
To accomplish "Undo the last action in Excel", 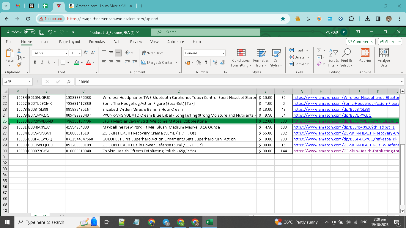I will pyautogui.click(x=50, y=32).
